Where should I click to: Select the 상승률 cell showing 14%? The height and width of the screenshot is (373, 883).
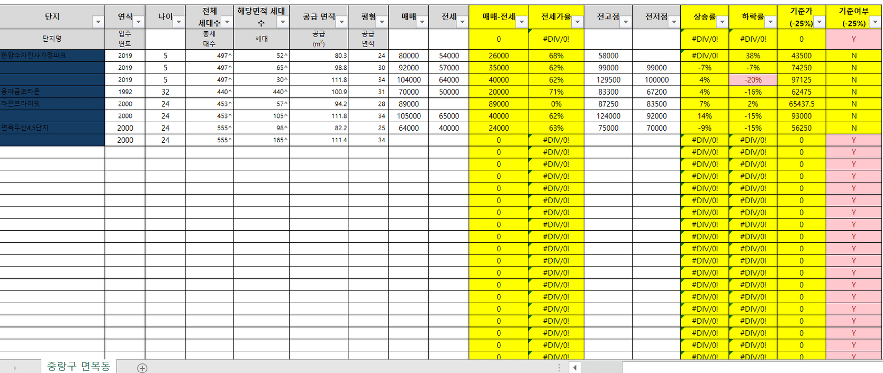[705, 116]
